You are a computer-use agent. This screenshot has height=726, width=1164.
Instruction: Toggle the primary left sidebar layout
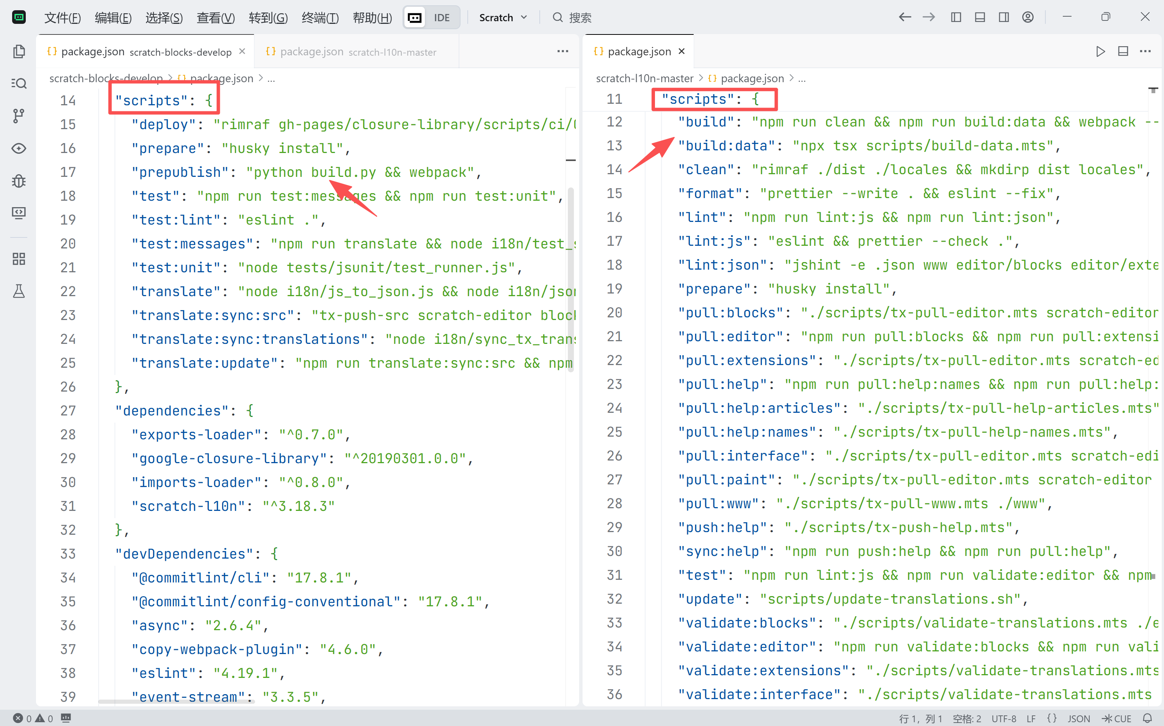pyautogui.click(x=956, y=17)
